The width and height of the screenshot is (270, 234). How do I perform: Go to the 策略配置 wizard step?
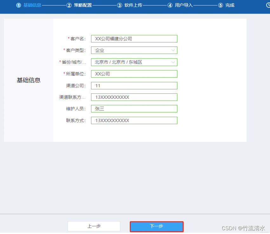tap(83, 5)
